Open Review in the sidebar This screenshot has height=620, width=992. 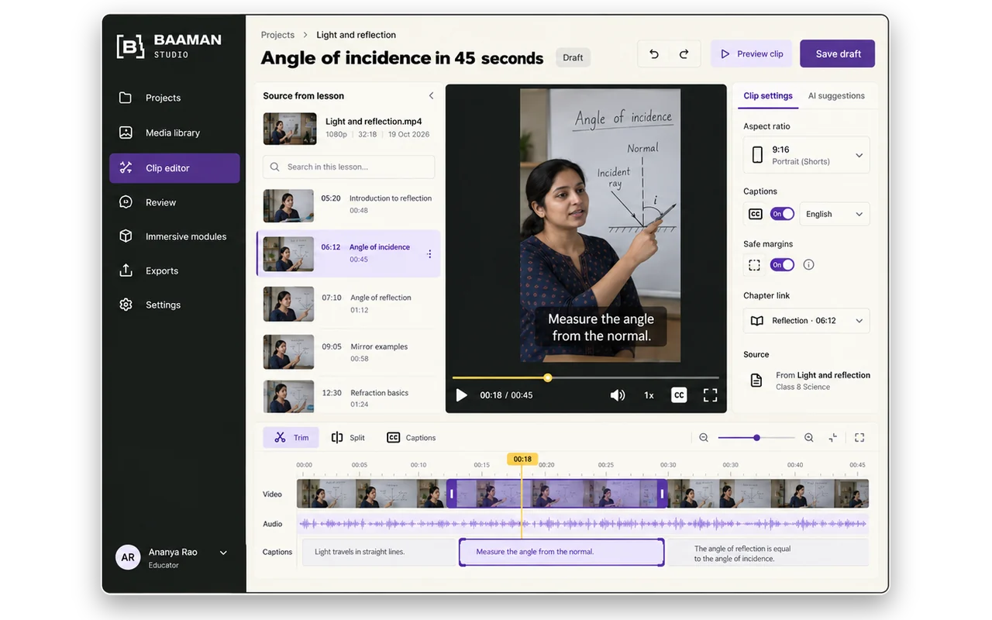tap(174, 202)
